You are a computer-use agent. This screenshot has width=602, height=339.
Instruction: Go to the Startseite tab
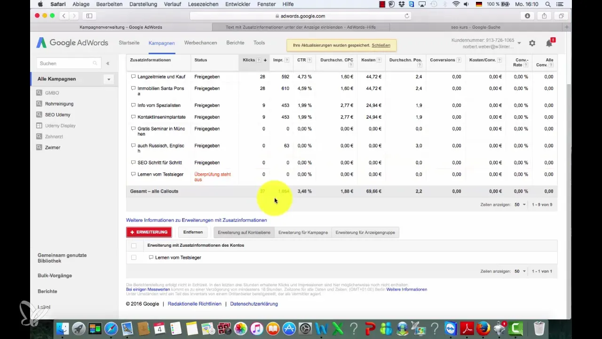(x=129, y=43)
